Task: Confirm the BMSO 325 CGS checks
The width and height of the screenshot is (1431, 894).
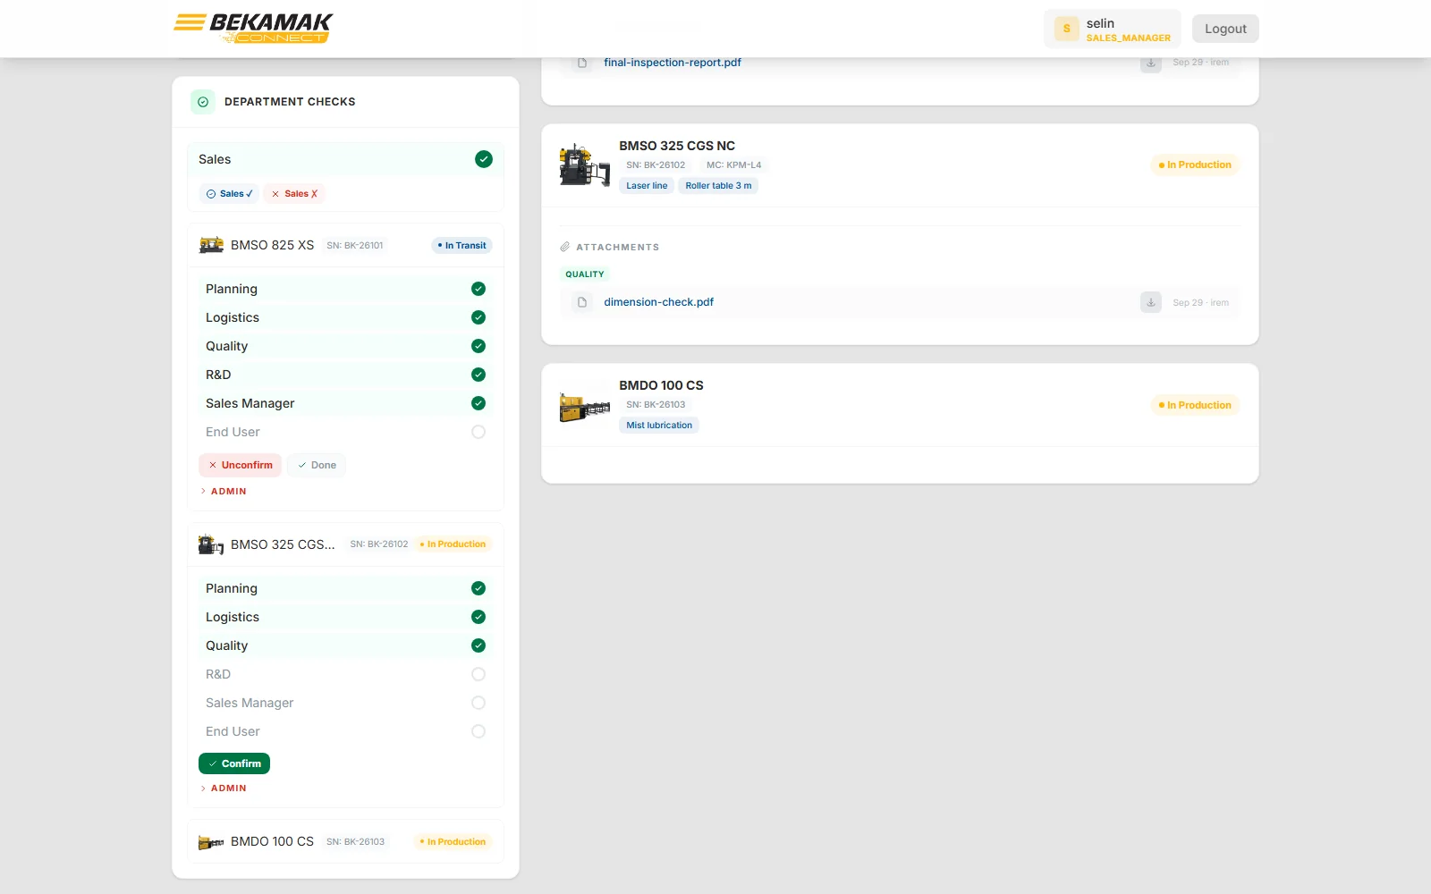Action: coord(234,763)
